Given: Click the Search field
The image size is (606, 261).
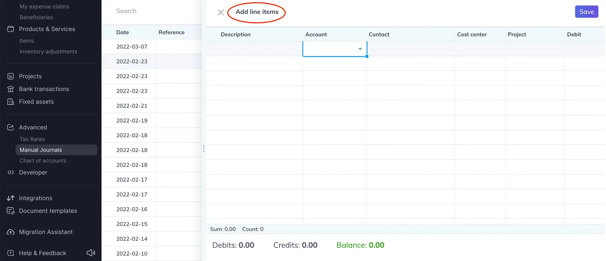Looking at the screenshot, I should tap(151, 11).
